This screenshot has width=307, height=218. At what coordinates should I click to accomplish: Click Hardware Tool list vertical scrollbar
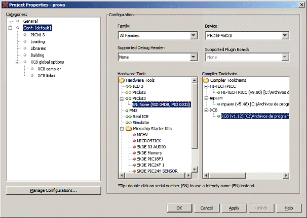pos(195,126)
